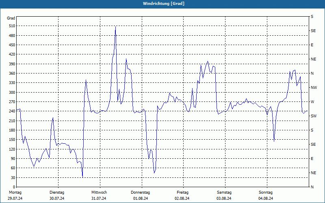
Task: Click the date 01.08.24
Action: pyautogui.click(x=141, y=199)
